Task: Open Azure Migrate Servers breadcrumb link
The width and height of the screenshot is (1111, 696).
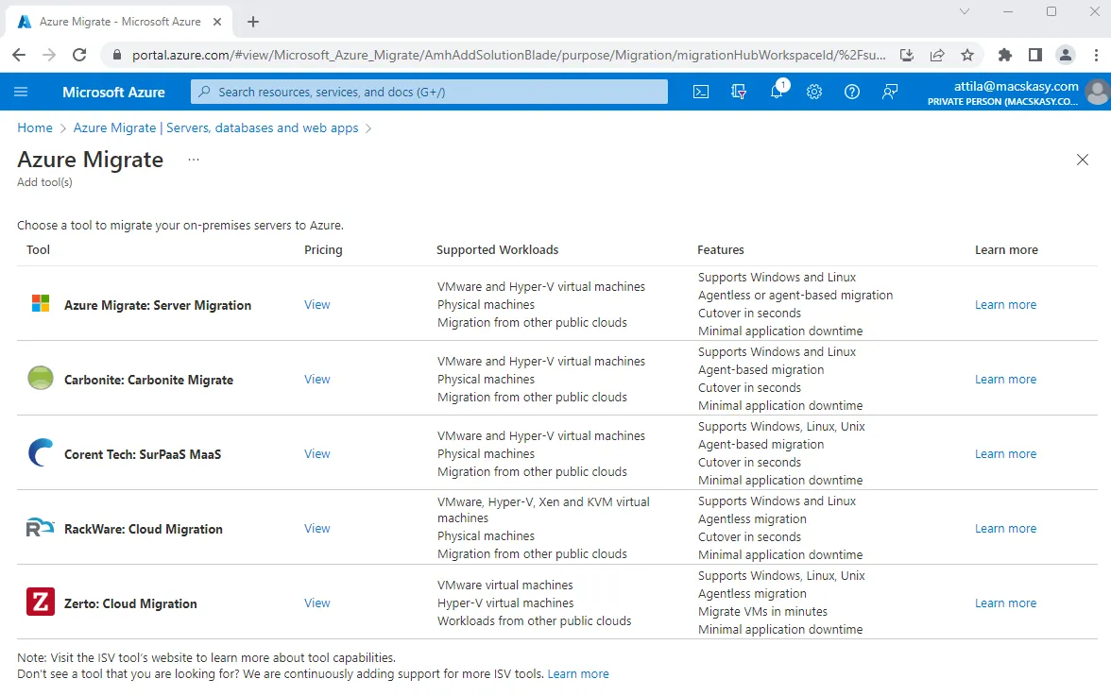Action: [x=215, y=128]
